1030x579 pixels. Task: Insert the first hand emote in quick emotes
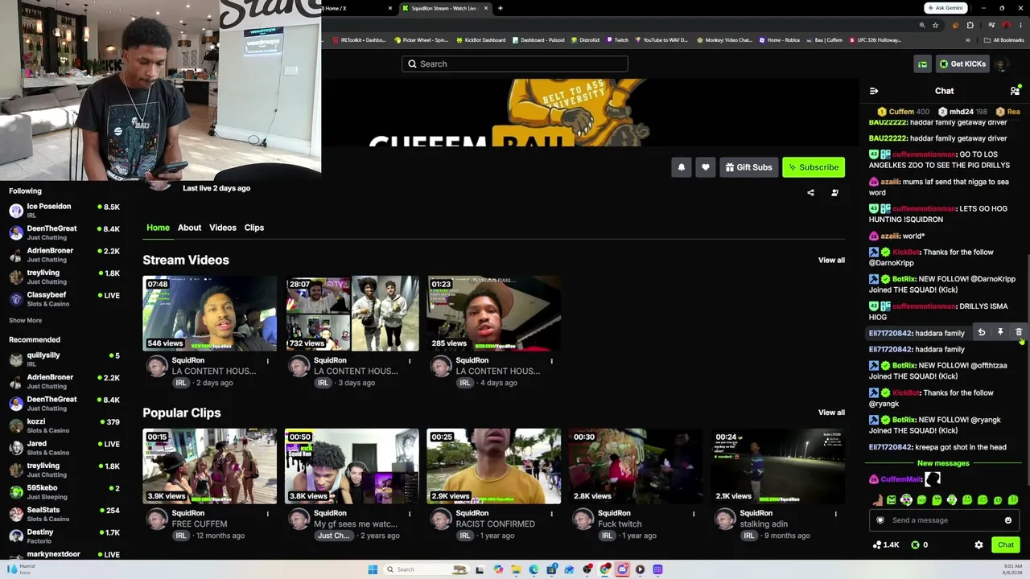tap(876, 500)
